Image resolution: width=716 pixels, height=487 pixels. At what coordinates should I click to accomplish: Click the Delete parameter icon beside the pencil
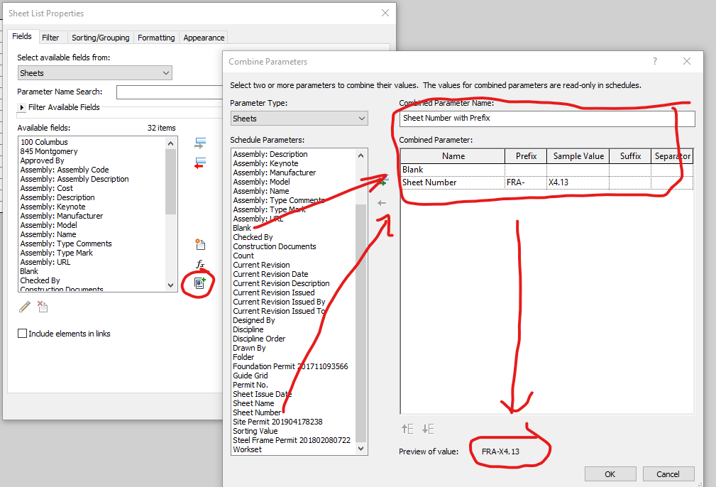(42, 306)
